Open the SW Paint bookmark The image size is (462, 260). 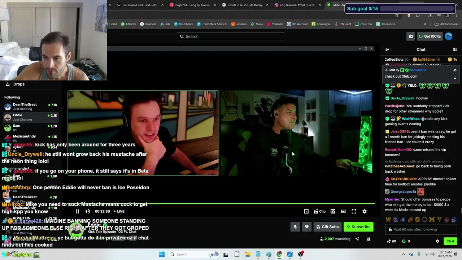point(343,24)
